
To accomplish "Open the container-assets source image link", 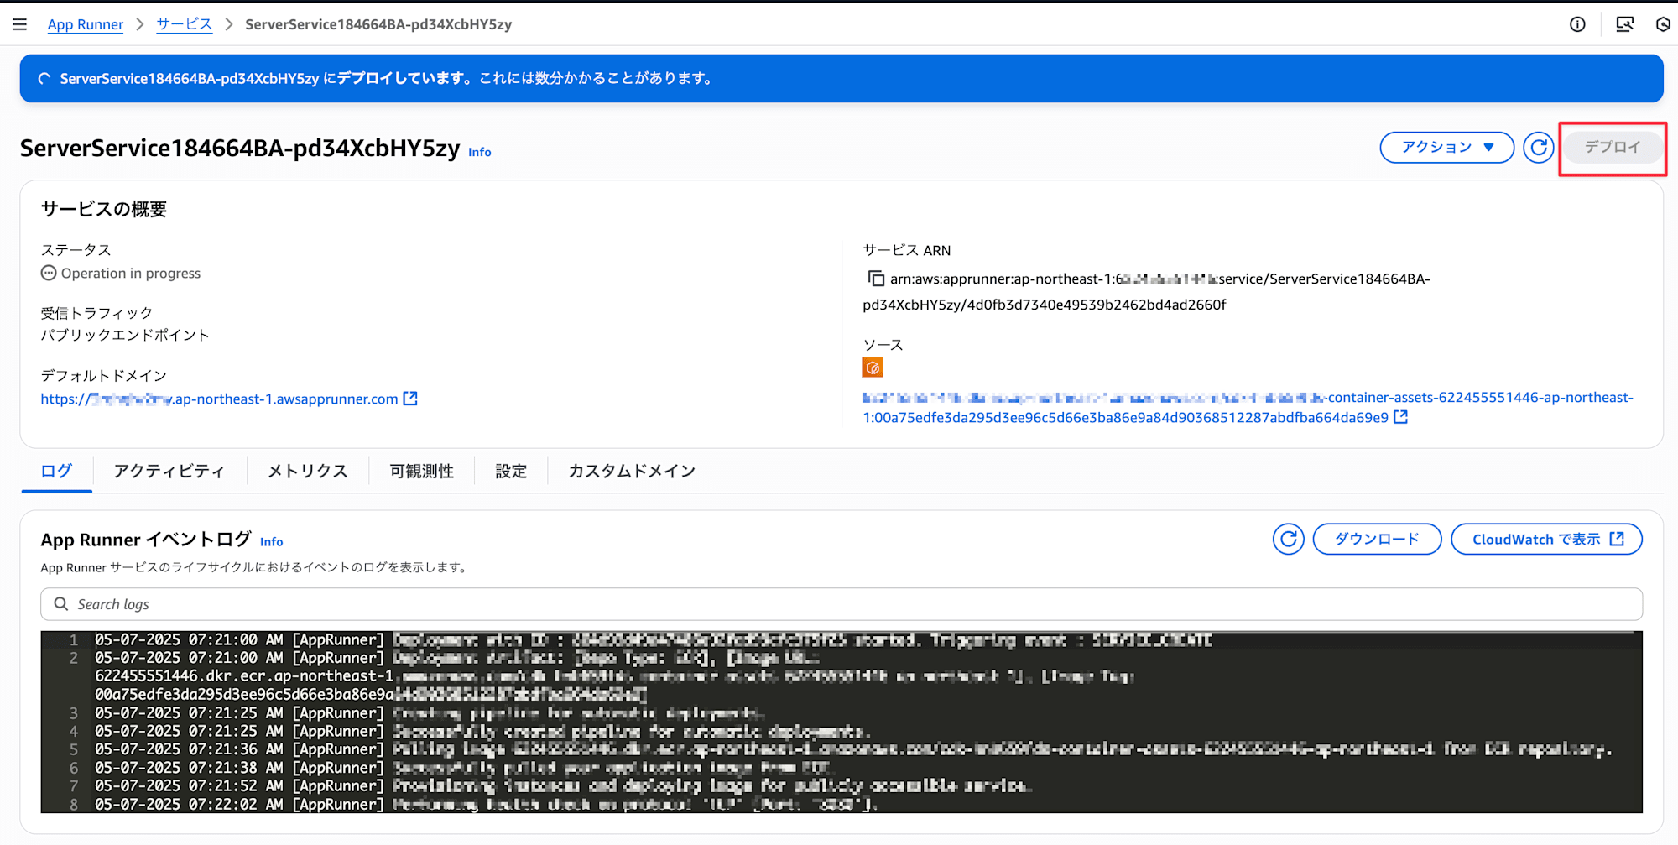I will pyautogui.click(x=1248, y=407).
